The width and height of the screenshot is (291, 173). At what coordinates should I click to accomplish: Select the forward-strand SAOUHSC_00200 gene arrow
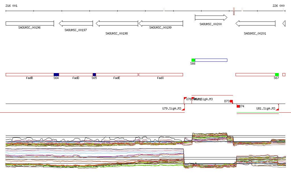211,18
